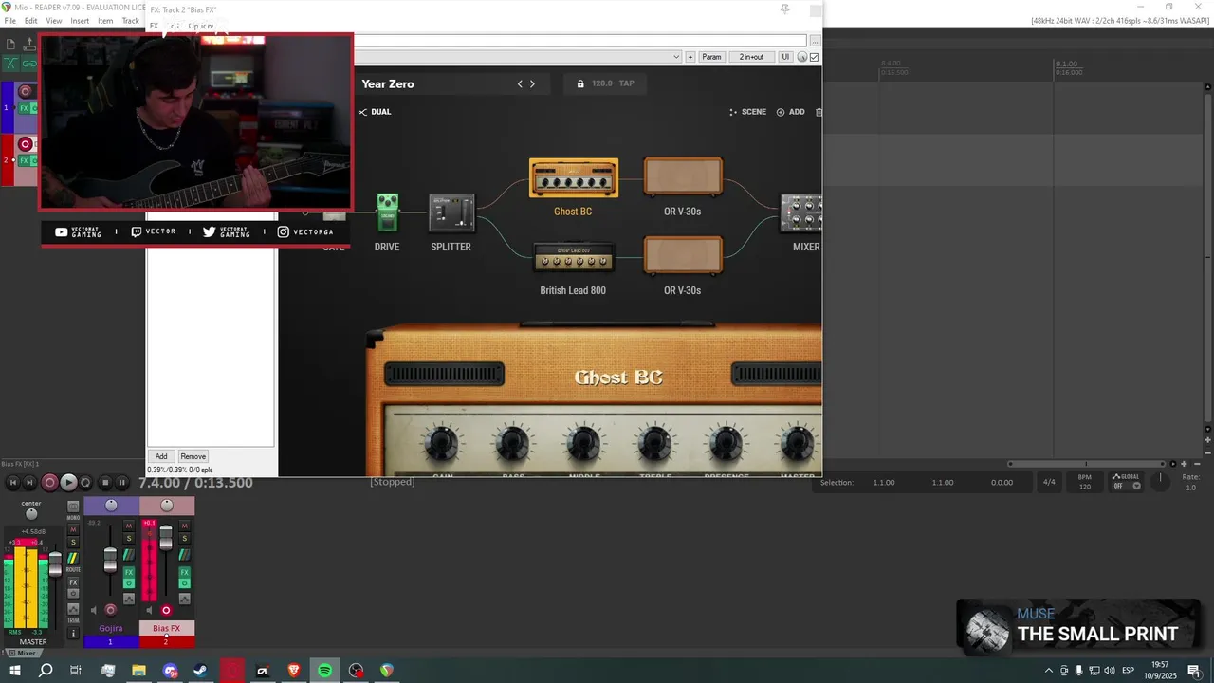Select the Ghost BC amp in signal chain

pos(574,179)
